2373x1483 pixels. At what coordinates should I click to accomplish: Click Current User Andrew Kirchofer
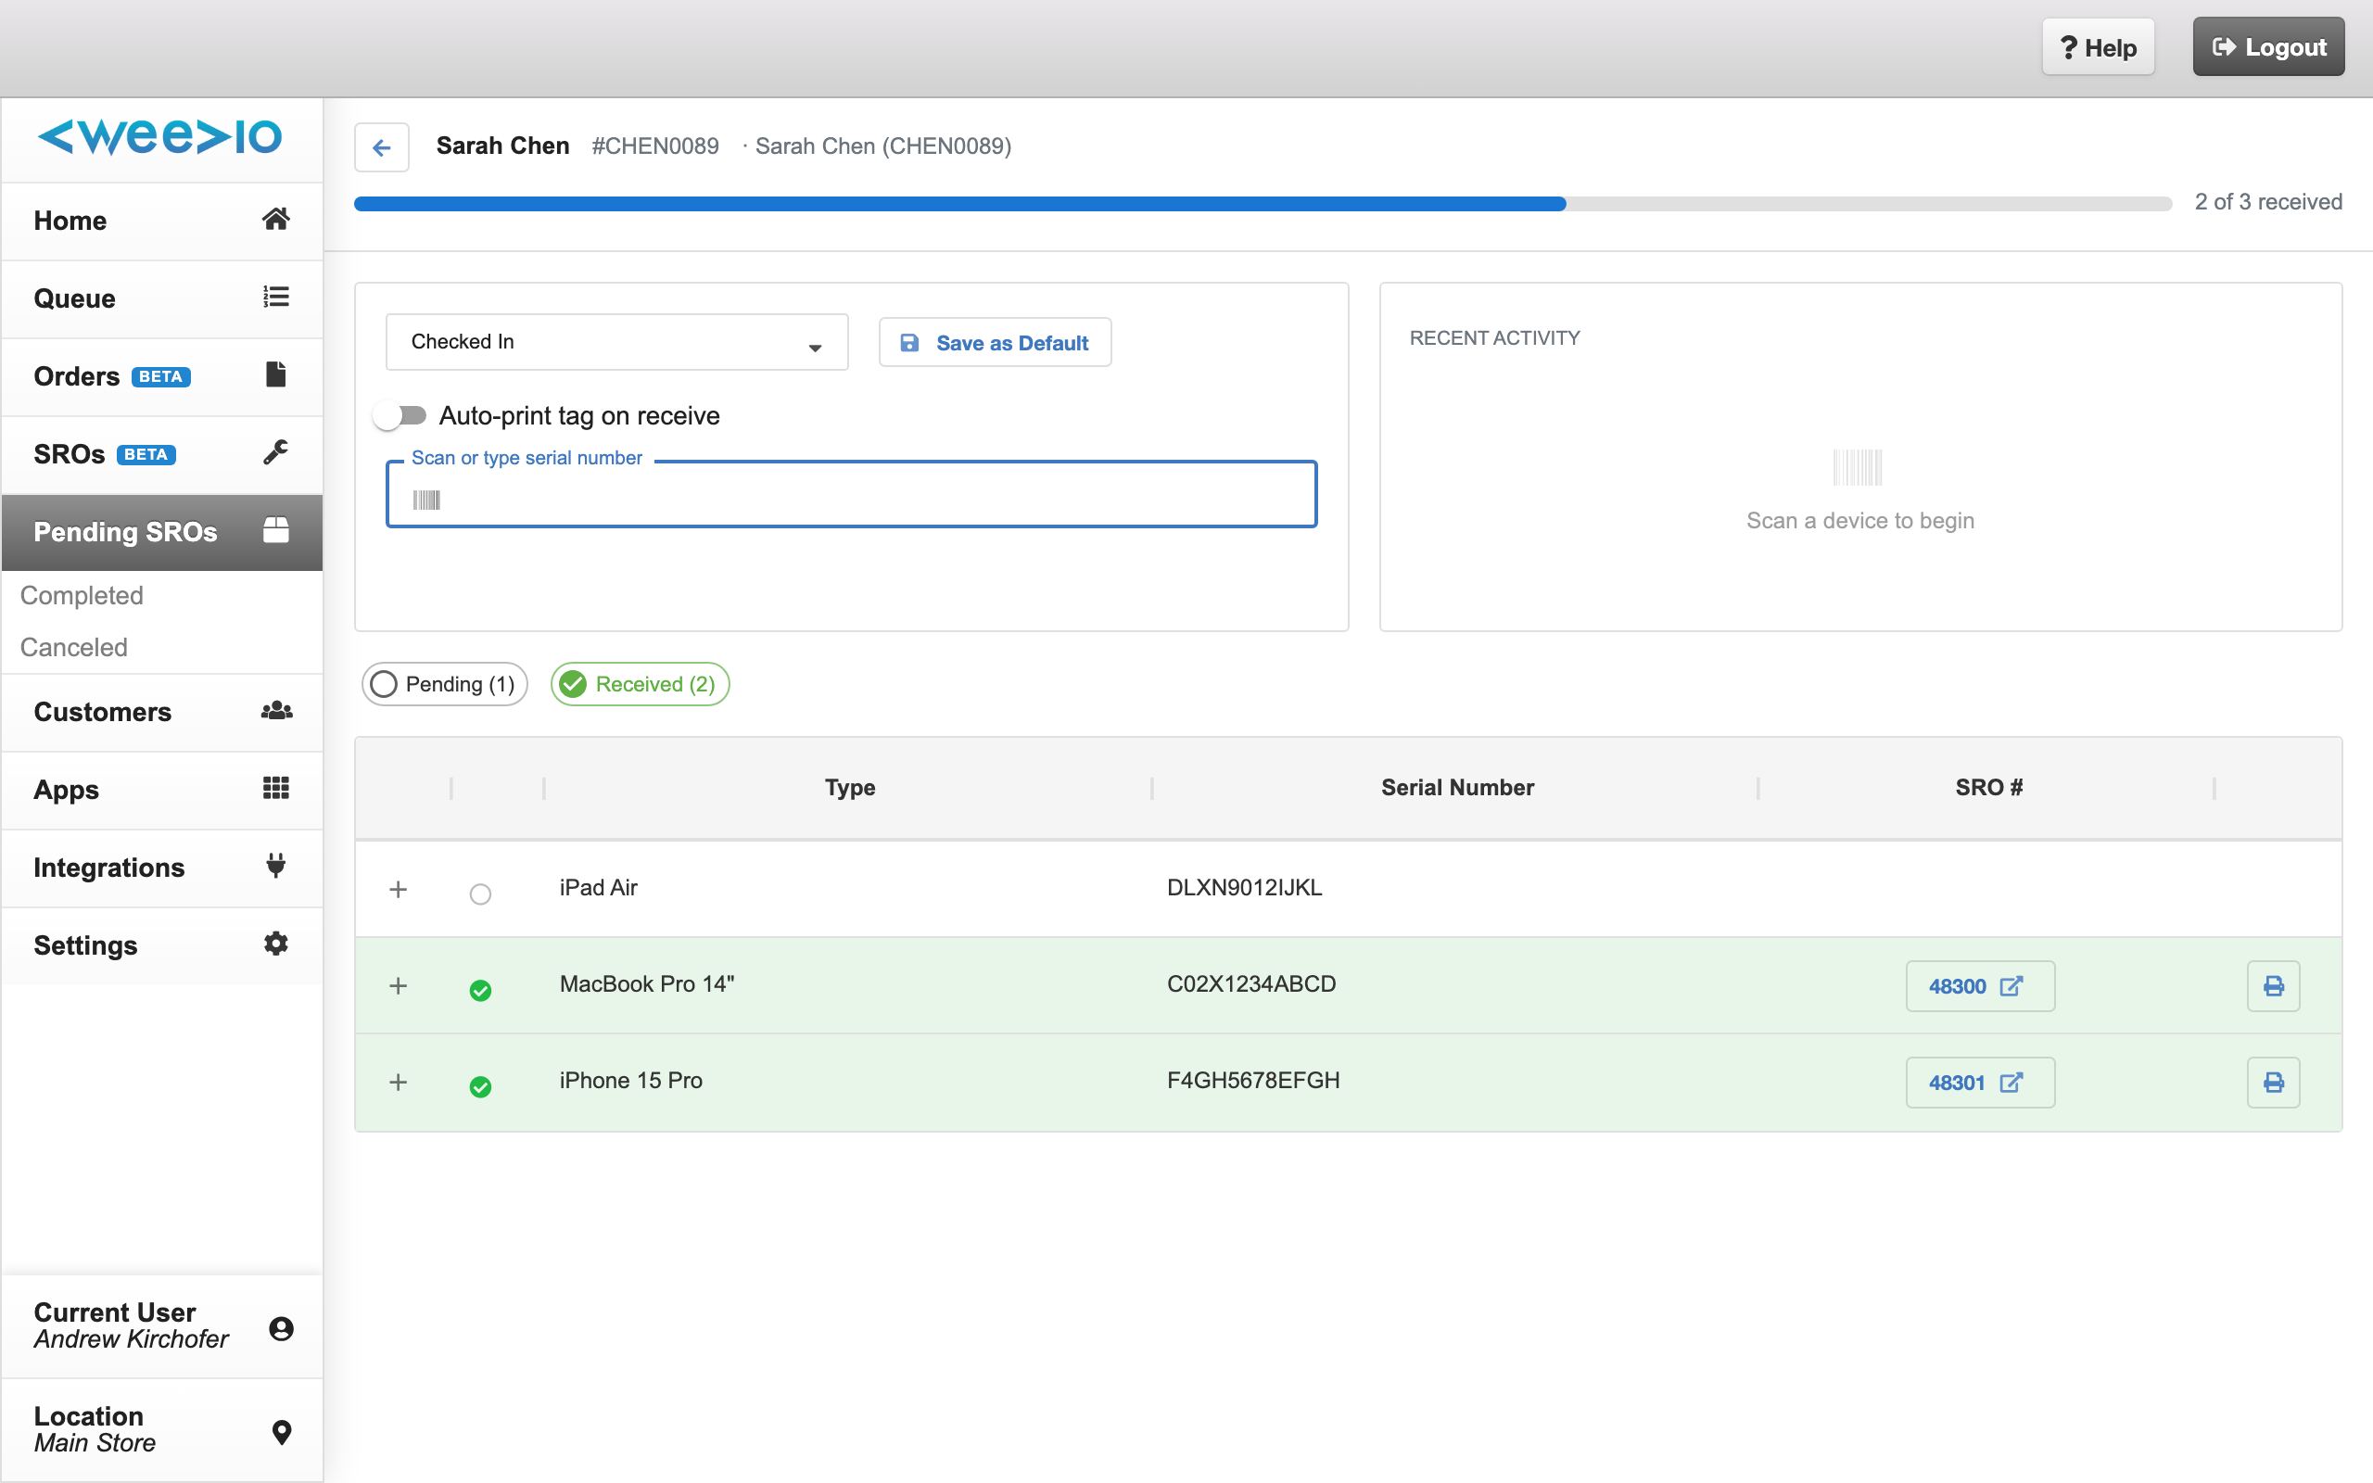click(x=162, y=1326)
